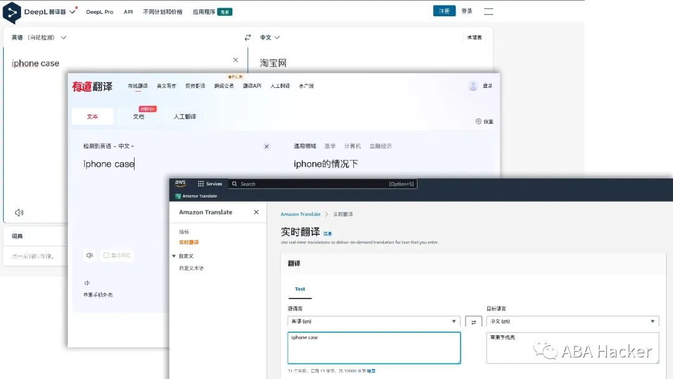
Task: Switch to Youdao 文档 tab
Action: click(x=138, y=117)
